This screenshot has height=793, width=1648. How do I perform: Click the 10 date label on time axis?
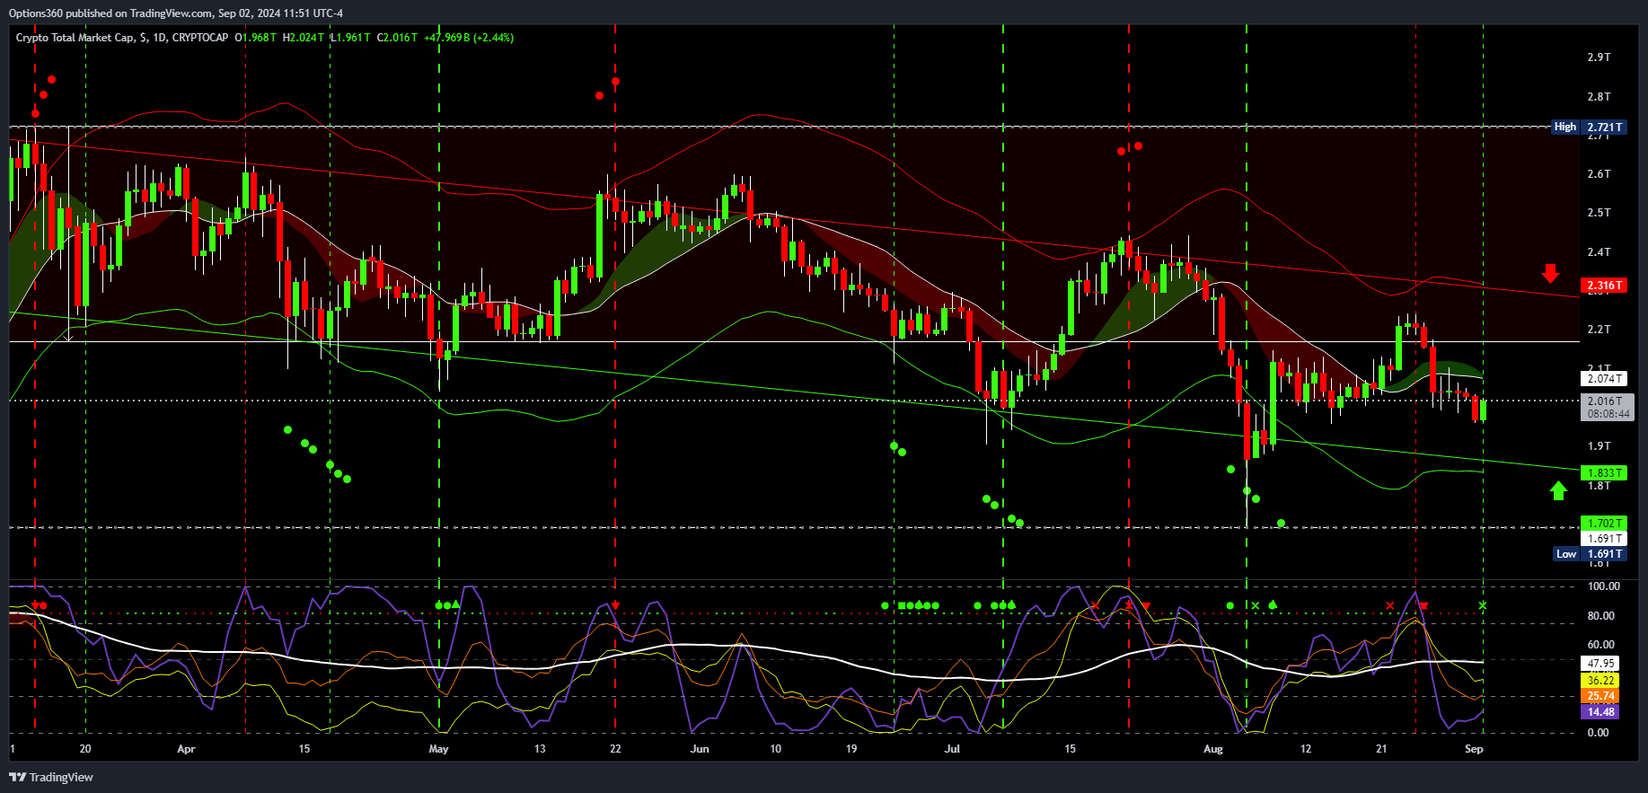776,749
